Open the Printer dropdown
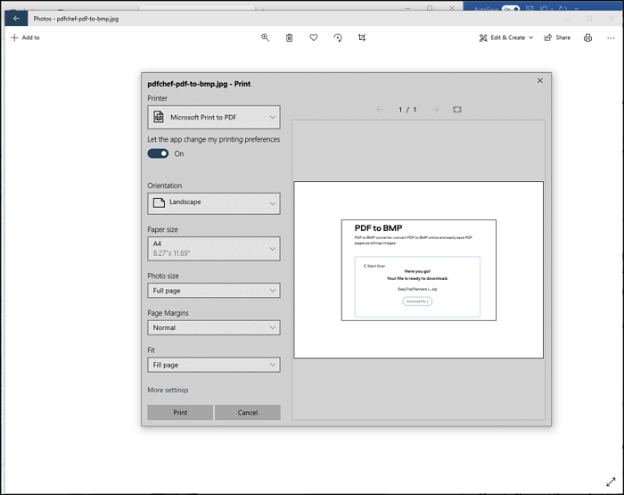The height and width of the screenshot is (495, 624). (x=213, y=117)
